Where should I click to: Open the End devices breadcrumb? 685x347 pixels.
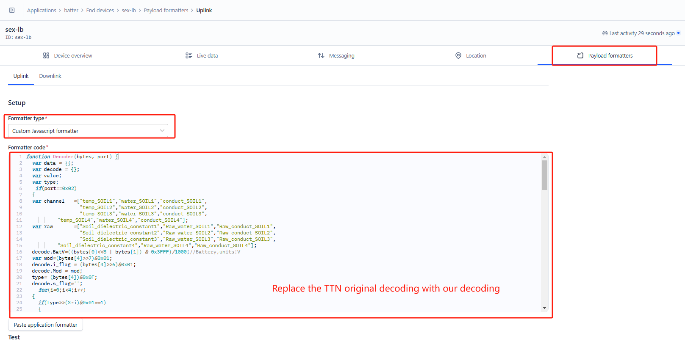(100, 10)
